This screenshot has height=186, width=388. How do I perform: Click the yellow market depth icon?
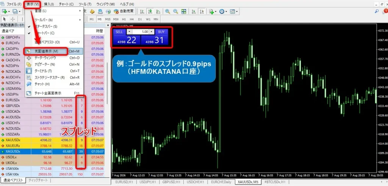point(92,11)
